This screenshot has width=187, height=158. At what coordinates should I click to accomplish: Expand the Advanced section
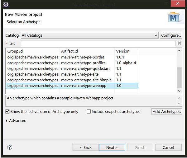(x=7, y=121)
